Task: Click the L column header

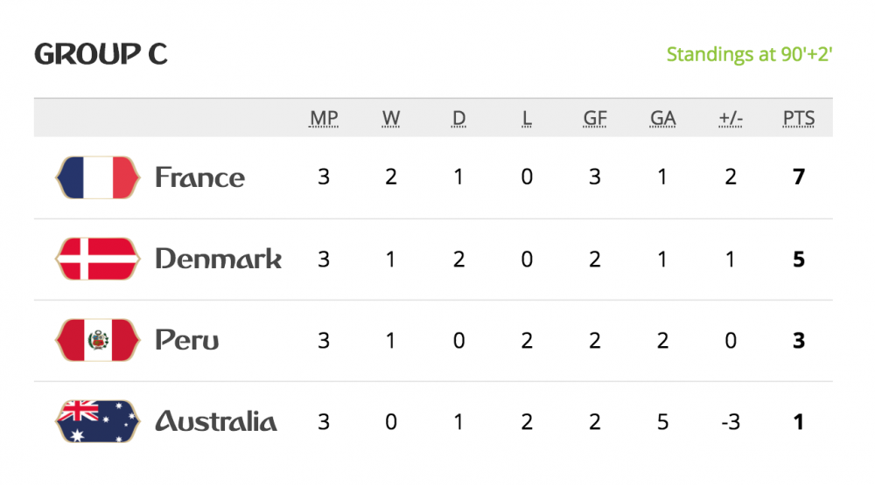Action: coord(527,119)
